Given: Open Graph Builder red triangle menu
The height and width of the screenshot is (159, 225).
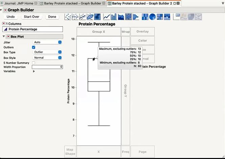Looking at the screenshot, I should coord(5,10).
